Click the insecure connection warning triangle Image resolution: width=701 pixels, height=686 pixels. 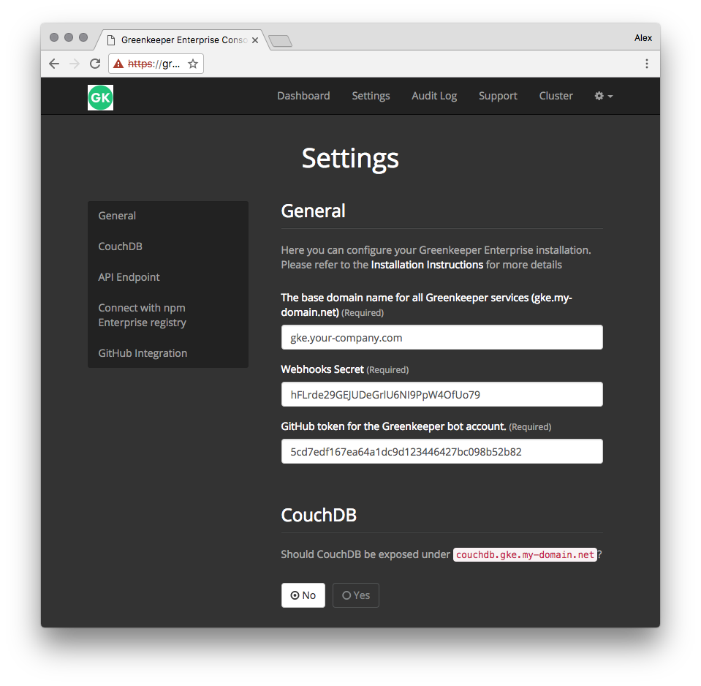pos(118,64)
